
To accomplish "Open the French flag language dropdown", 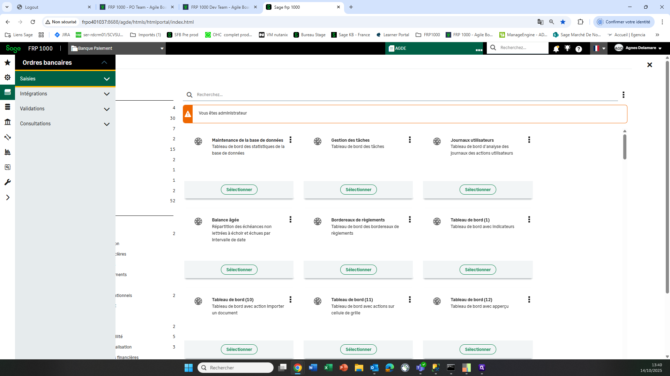I will coord(599,48).
